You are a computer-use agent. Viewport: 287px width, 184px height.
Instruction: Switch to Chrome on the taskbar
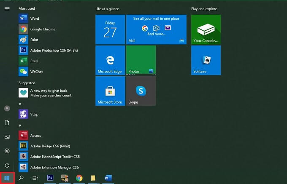tap(79, 178)
